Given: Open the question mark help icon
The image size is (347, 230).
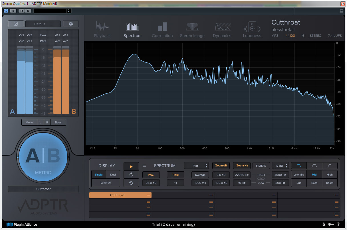Looking at the screenshot, I should click(338, 225).
